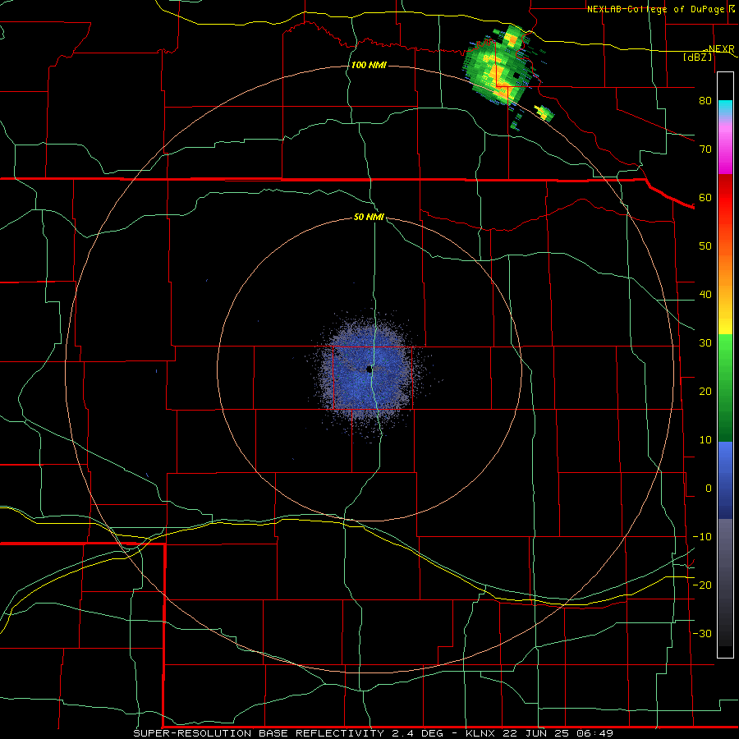
Task: Click the -20 value on the color scale
Action: (702, 585)
